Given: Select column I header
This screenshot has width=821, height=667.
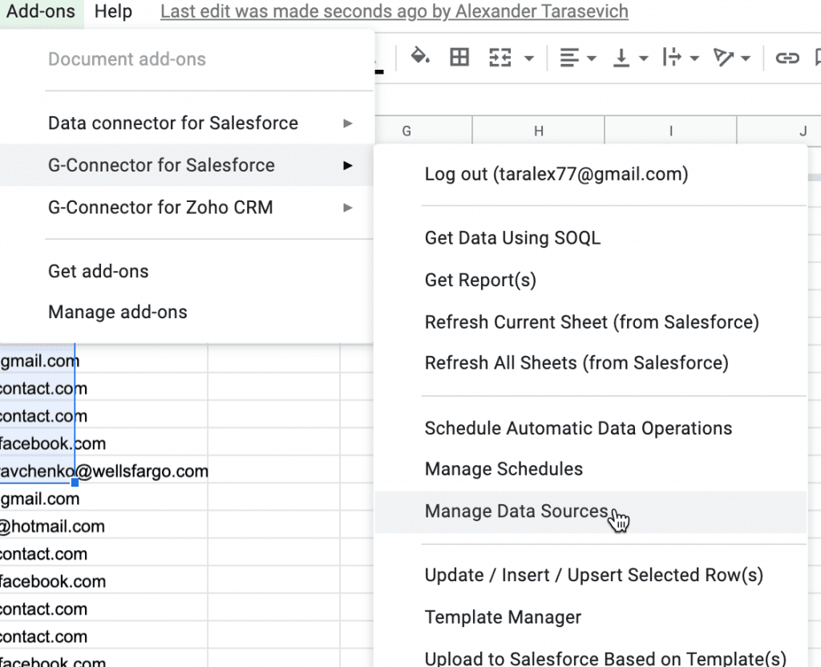Looking at the screenshot, I should (671, 131).
